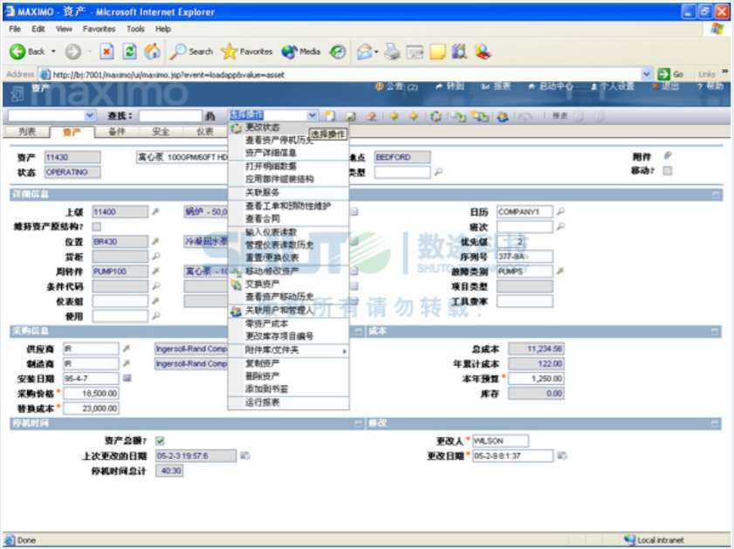Click the 查找 search input field

pos(170,115)
